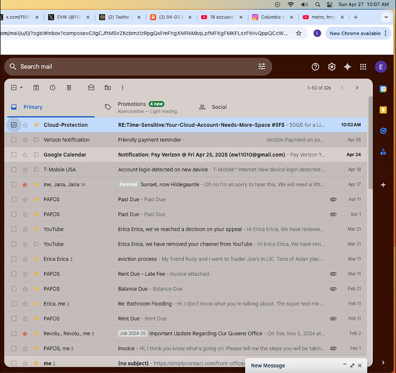Viewport: 396px width, 373px height.
Task: Open Gemini sparkle icon
Action: point(348,67)
